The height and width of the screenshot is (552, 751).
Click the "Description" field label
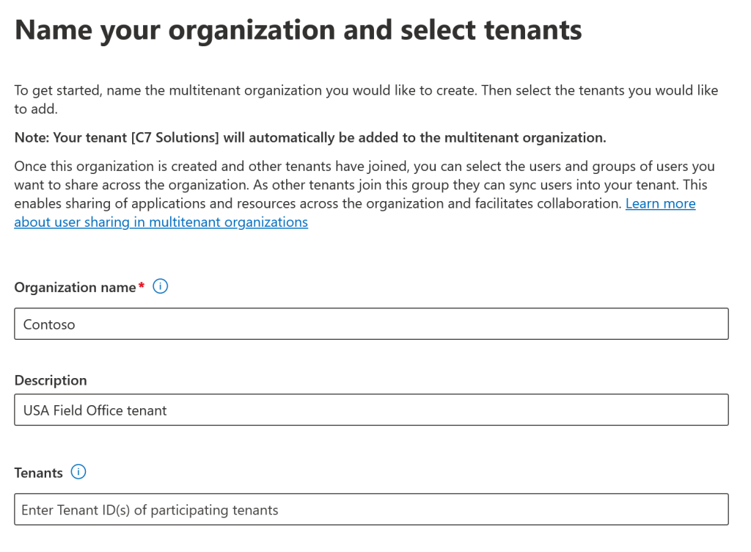coord(51,380)
